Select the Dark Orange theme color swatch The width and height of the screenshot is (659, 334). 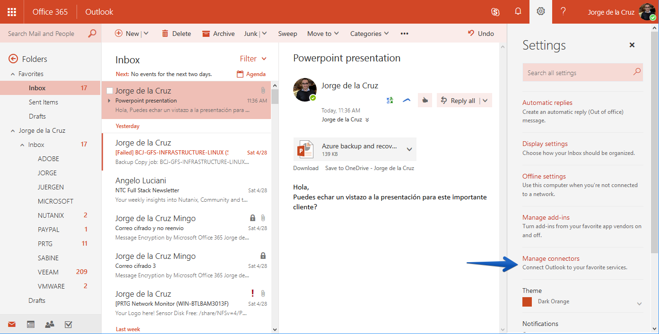tap(527, 301)
